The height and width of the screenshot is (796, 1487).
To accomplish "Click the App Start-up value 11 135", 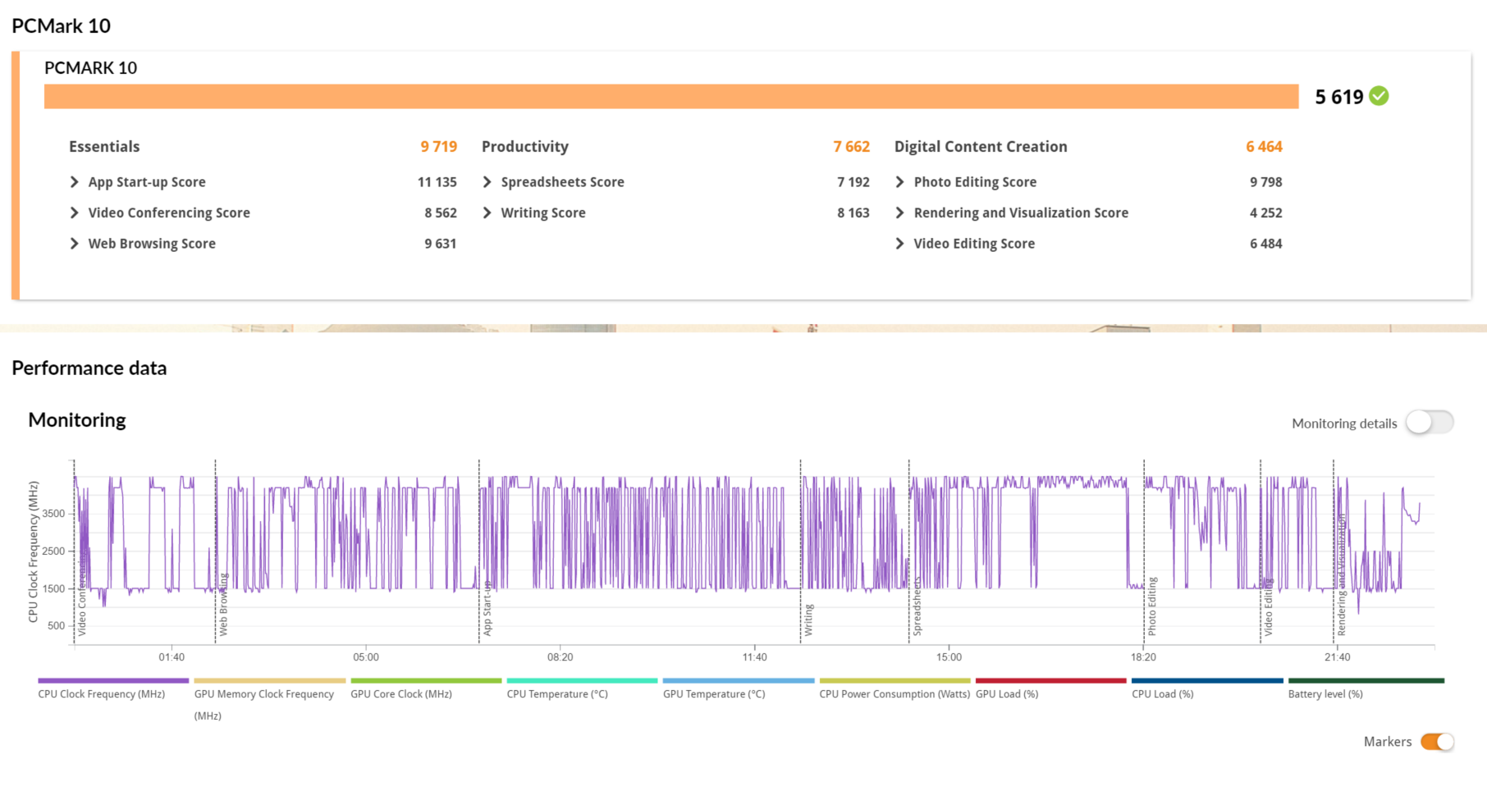I will pos(437,182).
